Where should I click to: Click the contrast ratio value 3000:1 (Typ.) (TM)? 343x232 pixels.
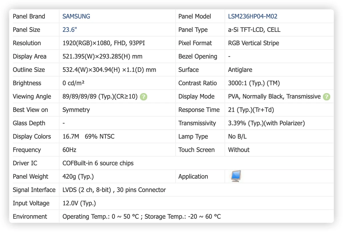pyautogui.click(x=254, y=83)
